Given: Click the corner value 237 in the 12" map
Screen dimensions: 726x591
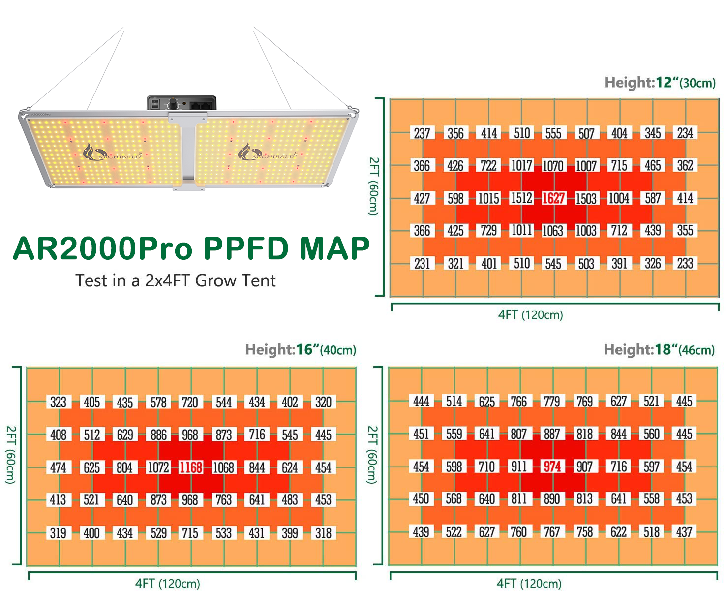Looking at the screenshot, I should (x=422, y=133).
